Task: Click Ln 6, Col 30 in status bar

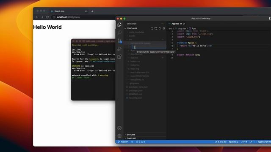Action: 220,142
